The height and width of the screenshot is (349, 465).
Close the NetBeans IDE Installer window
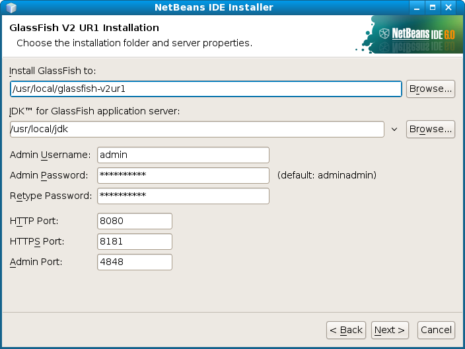[448, 7]
